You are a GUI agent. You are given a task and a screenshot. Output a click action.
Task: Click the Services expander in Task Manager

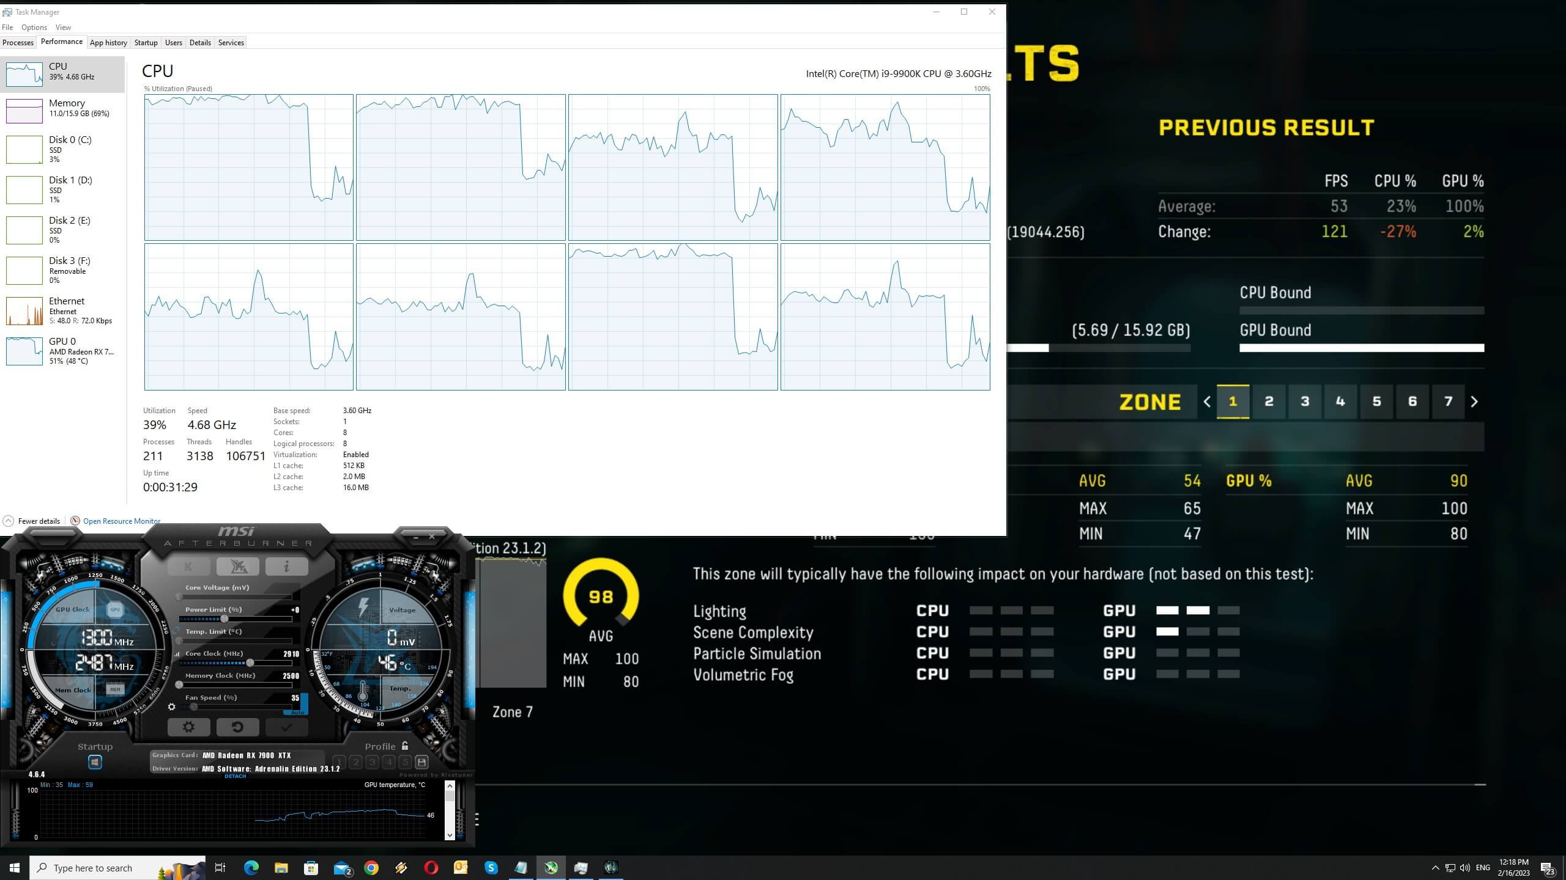230,42
